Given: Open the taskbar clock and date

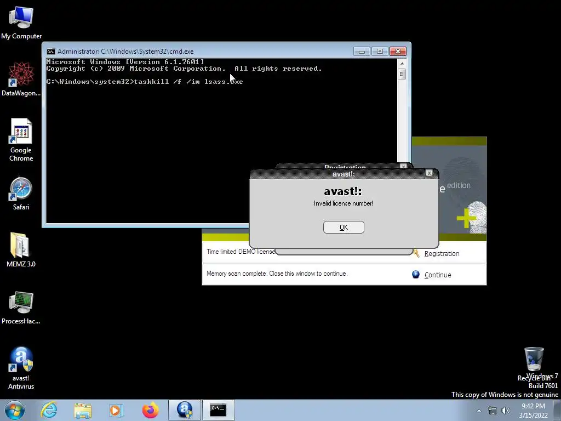Looking at the screenshot, I should (533, 411).
